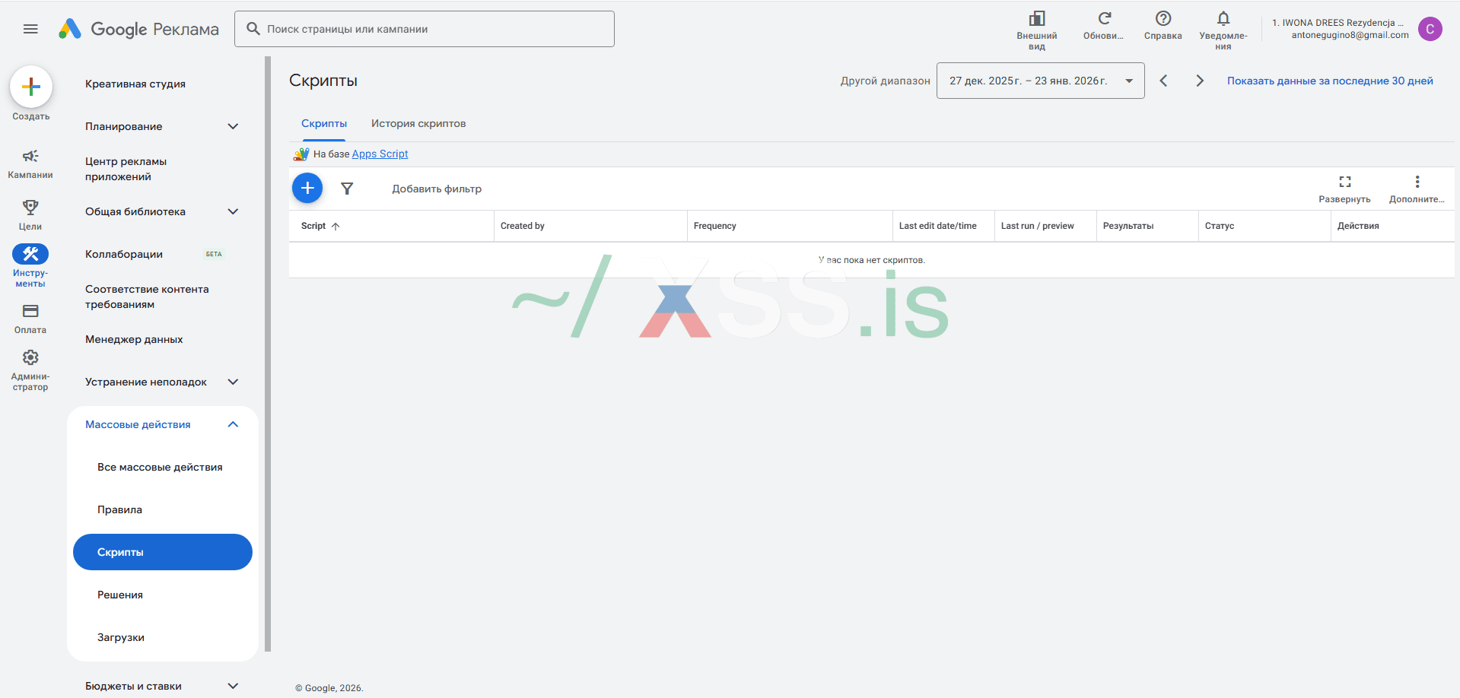This screenshot has width=1460, height=698.
Task: Click the Last edit date/time column header
Action: [938, 226]
